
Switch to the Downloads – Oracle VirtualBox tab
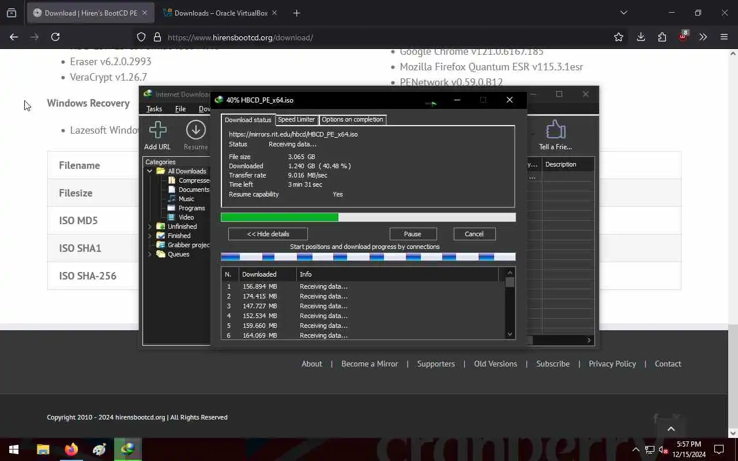pyautogui.click(x=219, y=13)
